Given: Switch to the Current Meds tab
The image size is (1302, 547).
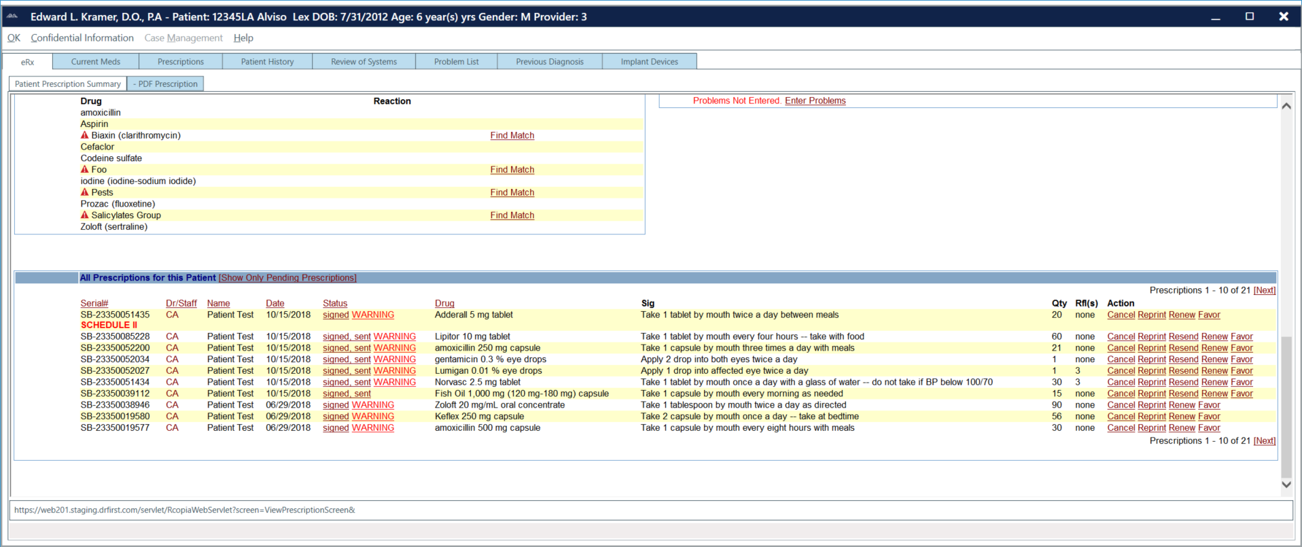Looking at the screenshot, I should pos(96,62).
